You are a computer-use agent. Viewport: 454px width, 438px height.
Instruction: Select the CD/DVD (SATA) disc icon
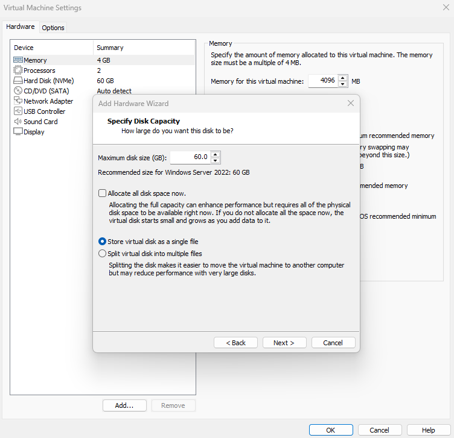18,91
